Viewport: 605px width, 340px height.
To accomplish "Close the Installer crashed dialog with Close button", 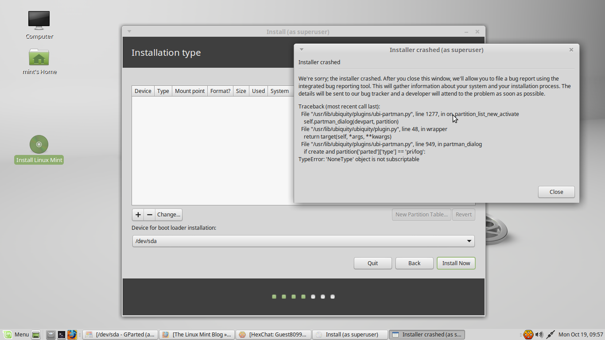I will tap(556, 192).
